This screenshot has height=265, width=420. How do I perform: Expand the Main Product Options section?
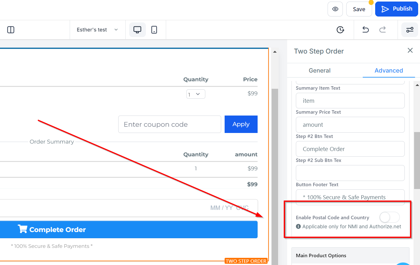(x=350, y=255)
